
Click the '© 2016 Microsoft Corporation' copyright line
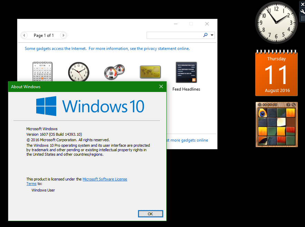coord(68,140)
